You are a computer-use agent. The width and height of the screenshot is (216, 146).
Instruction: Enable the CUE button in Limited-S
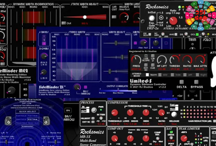(153, 65)
